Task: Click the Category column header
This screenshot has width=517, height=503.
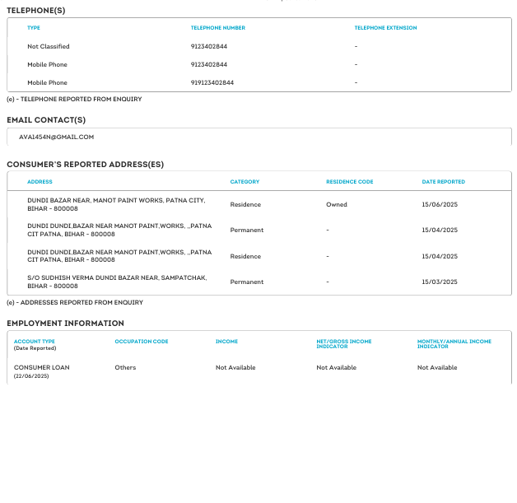Action: (245, 182)
